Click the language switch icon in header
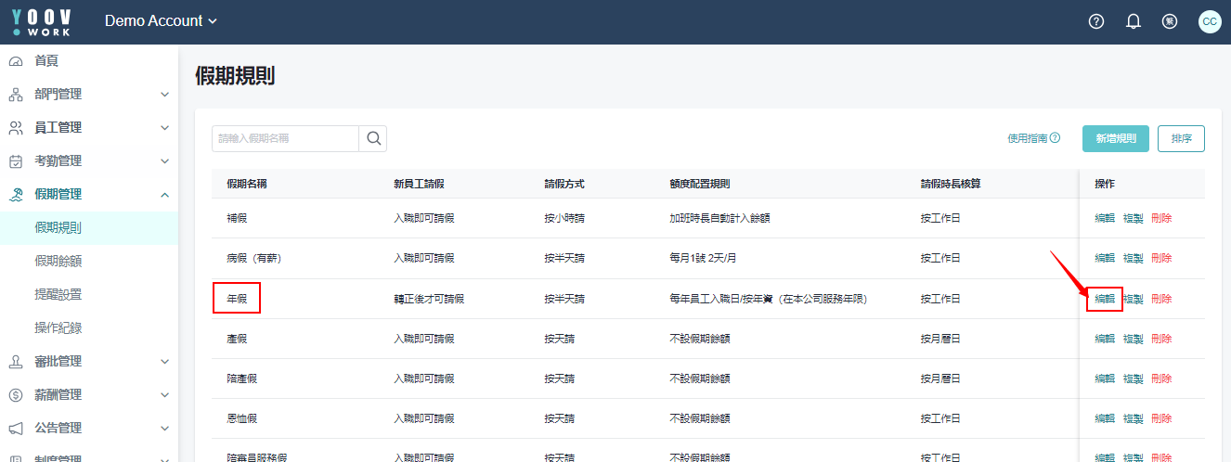 1170,21
